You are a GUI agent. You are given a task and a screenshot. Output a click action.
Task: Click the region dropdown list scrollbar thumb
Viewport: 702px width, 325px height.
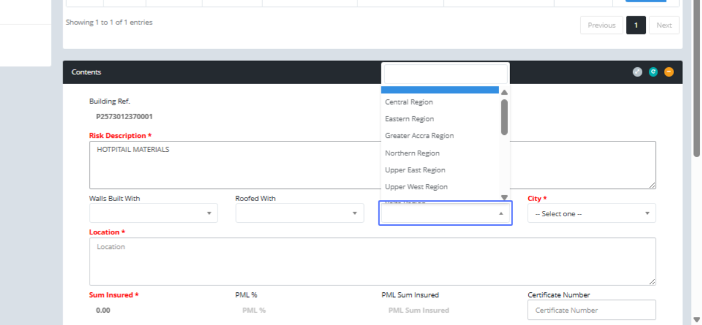504,117
